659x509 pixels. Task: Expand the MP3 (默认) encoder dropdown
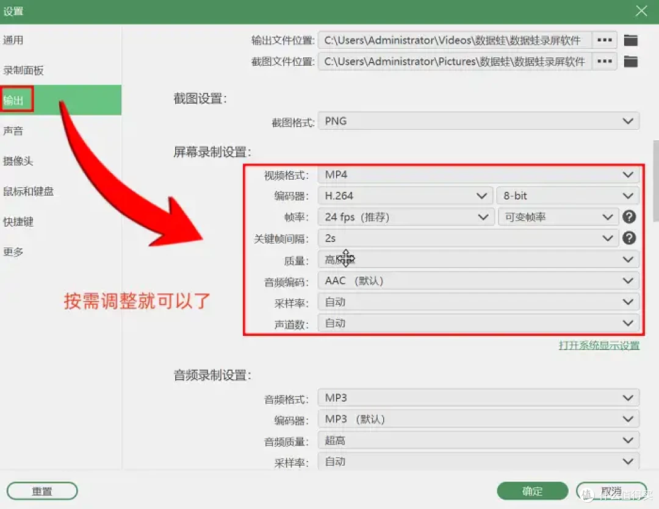[479, 419]
